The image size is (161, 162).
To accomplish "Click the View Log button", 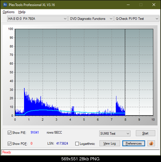I will 110,144.
